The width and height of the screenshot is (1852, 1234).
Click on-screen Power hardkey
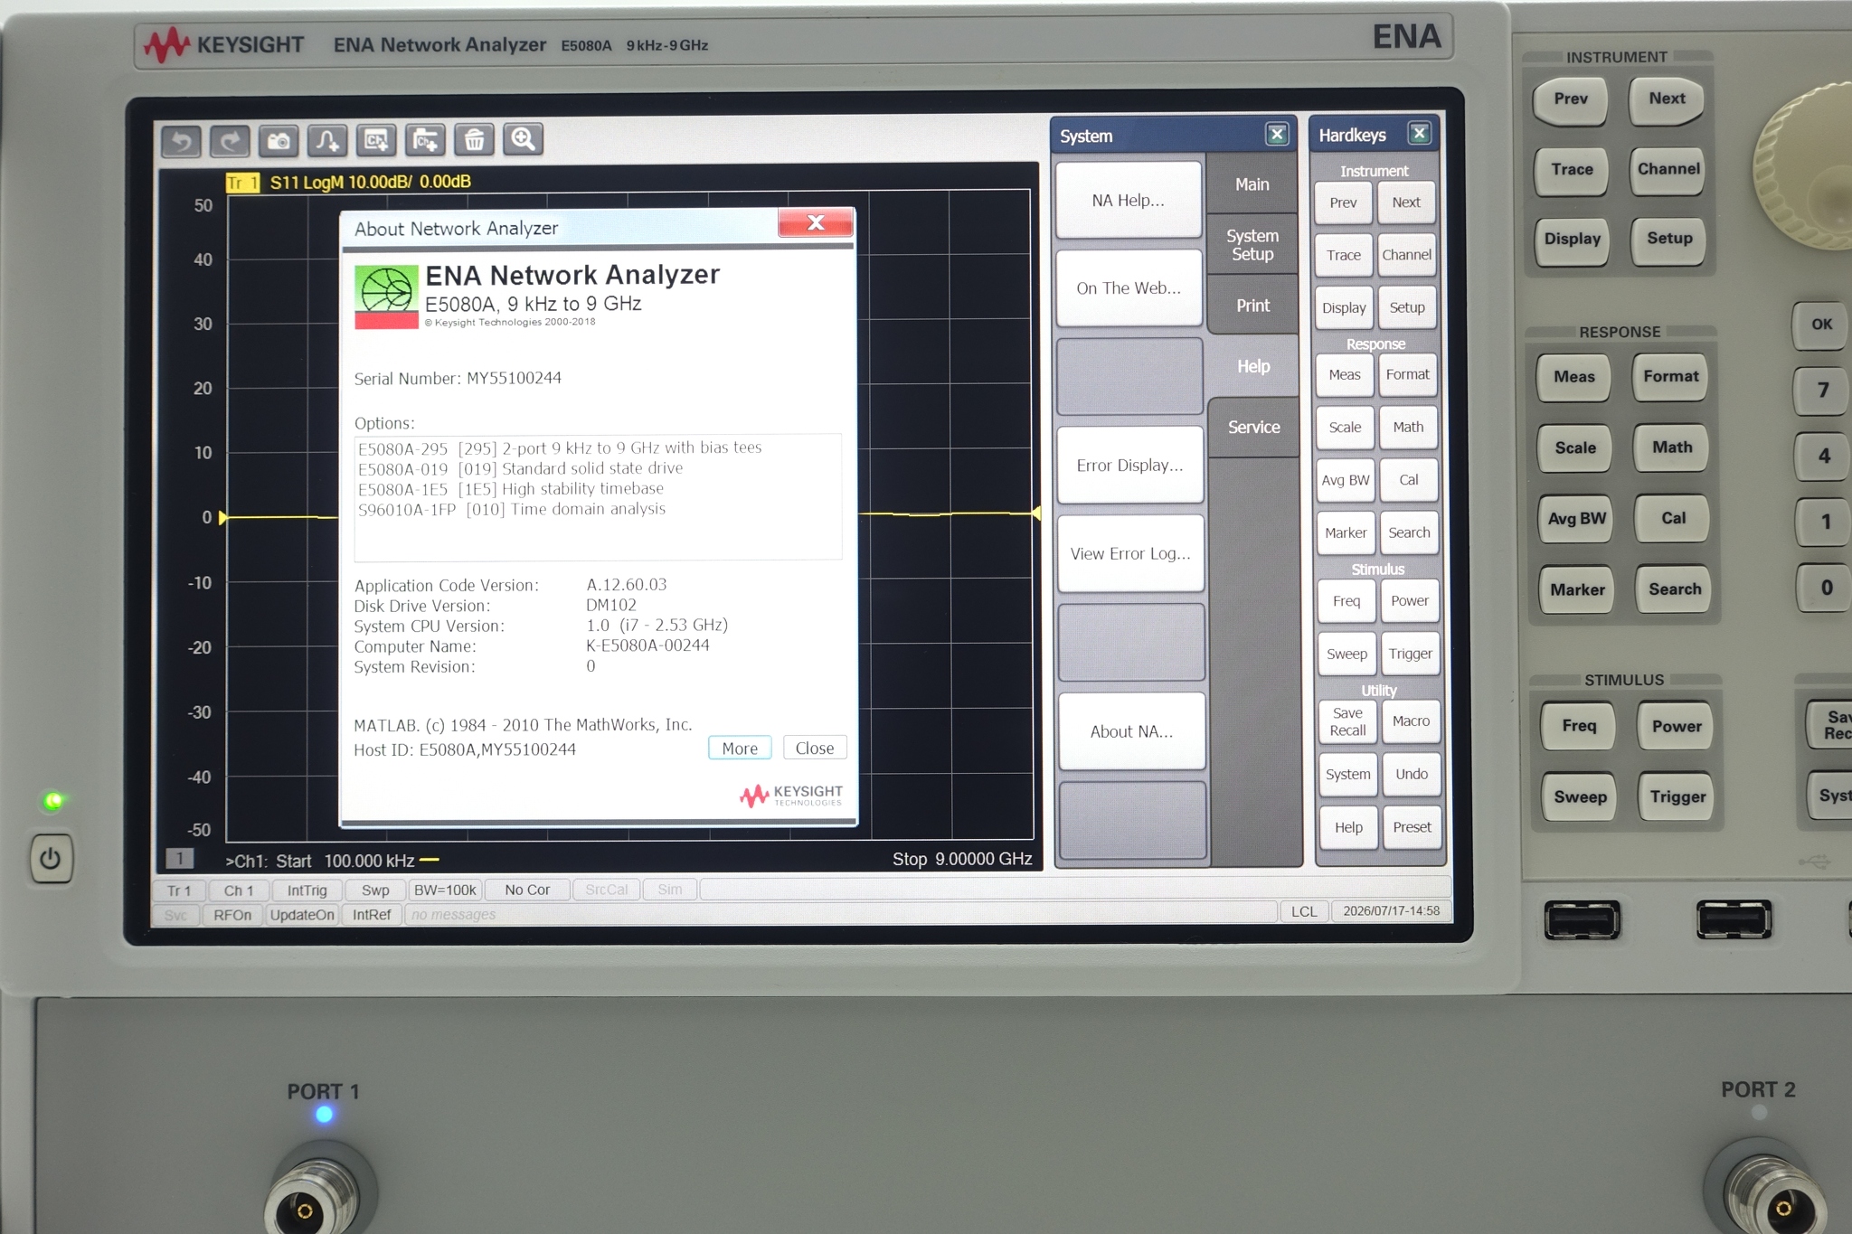tap(1410, 601)
